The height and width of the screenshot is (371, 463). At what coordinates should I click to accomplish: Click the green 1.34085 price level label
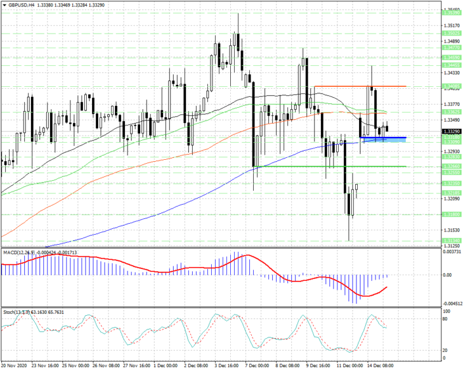point(452,86)
